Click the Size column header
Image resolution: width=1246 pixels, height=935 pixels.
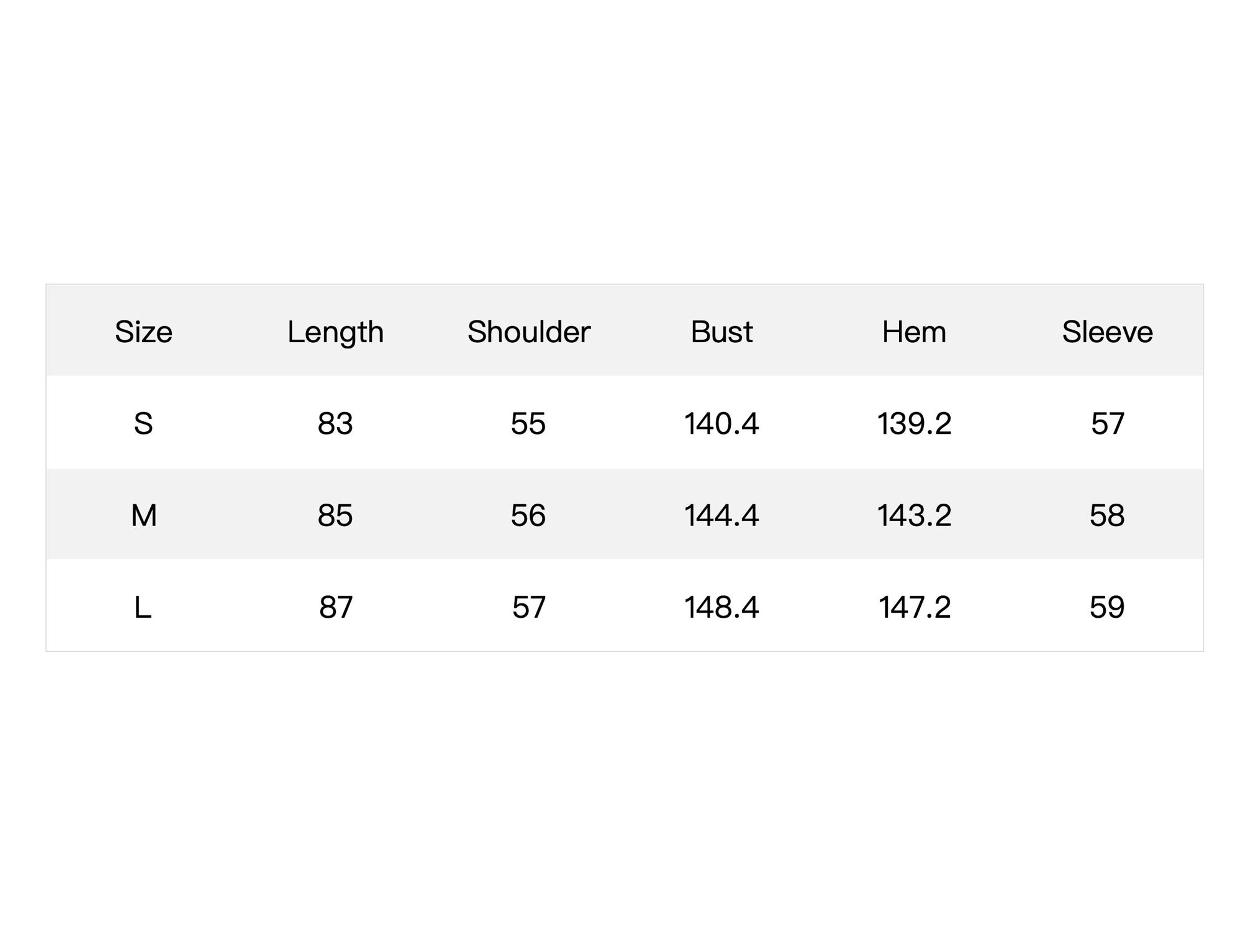pos(143,332)
